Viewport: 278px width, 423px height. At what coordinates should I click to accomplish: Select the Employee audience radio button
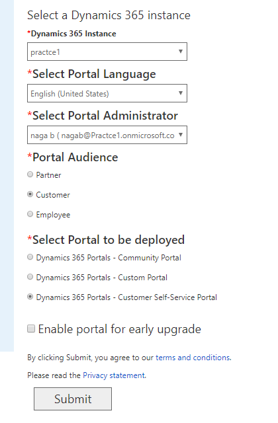30,214
